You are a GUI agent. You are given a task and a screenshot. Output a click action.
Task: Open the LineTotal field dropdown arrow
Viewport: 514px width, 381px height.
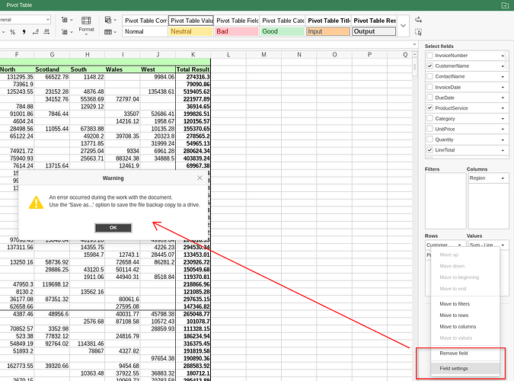503,150
